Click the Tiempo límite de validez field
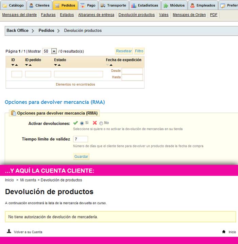 81,139
